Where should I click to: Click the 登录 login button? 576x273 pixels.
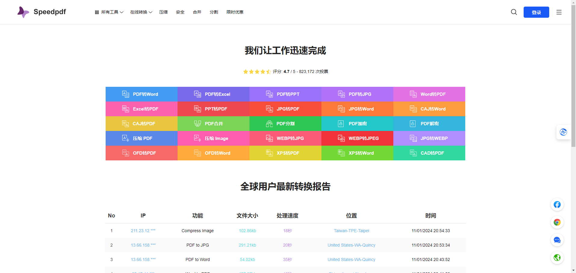(x=536, y=12)
